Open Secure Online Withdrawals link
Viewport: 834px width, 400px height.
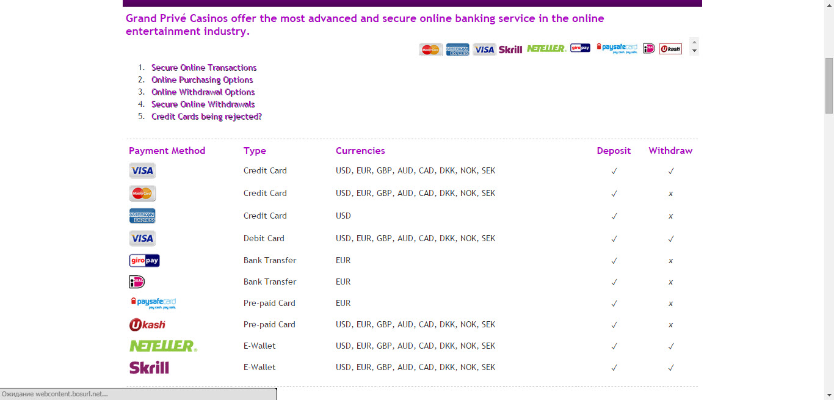[203, 104]
